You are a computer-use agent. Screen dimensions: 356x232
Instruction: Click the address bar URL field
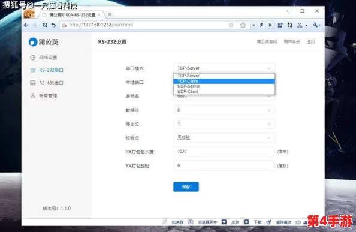point(145,25)
